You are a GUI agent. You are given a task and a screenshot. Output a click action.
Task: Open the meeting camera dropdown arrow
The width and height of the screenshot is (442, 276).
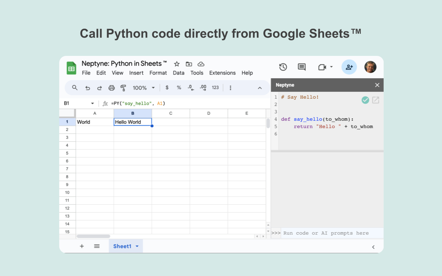[x=331, y=67]
